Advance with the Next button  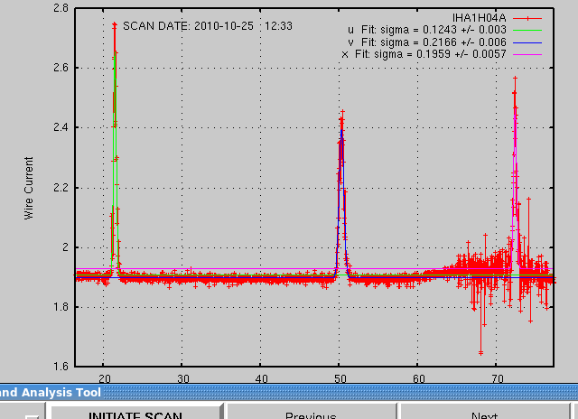(x=484, y=412)
